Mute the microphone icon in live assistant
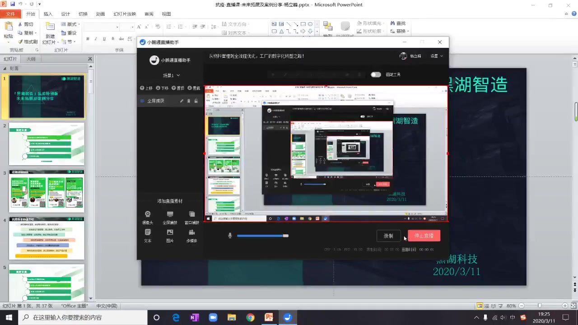This screenshot has height=325, width=578. coord(230,236)
